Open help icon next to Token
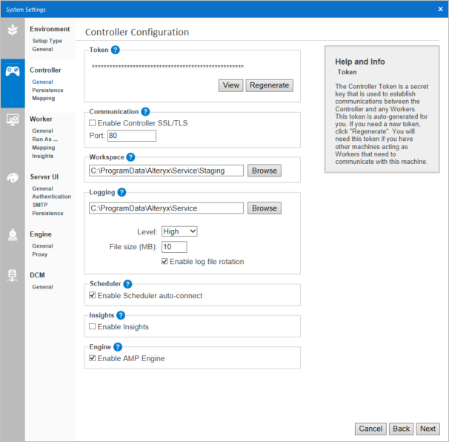Viewport: 449px width, 442px height. (116, 50)
